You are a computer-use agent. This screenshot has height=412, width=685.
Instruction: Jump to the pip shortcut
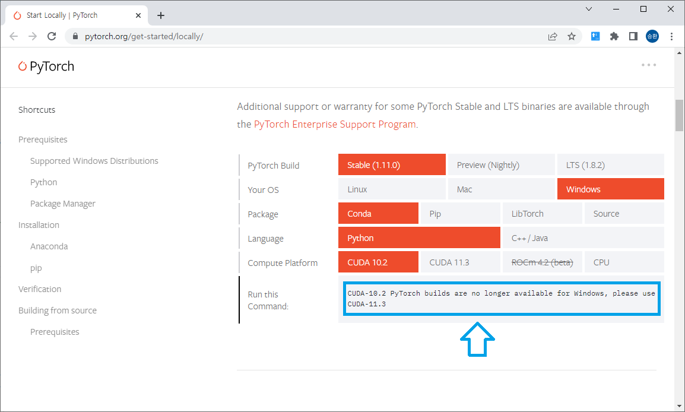point(36,268)
